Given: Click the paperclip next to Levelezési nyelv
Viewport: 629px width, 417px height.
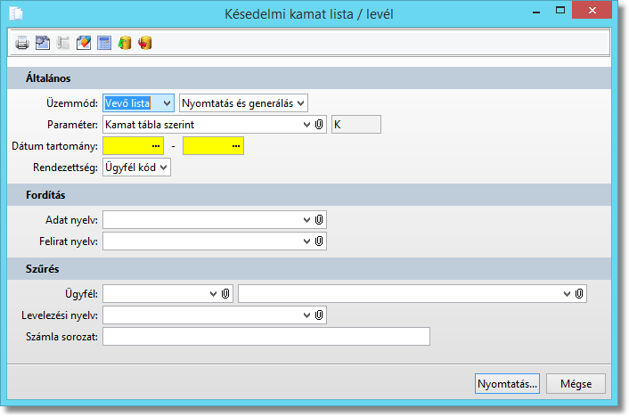Looking at the screenshot, I should [x=319, y=315].
